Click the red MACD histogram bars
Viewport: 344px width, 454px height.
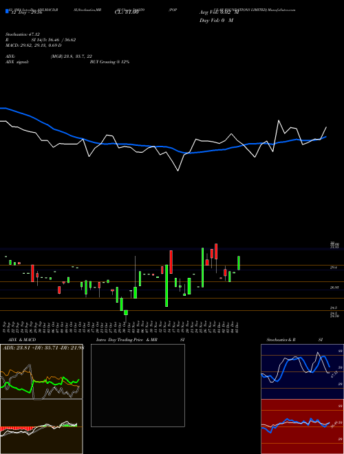click(14, 429)
